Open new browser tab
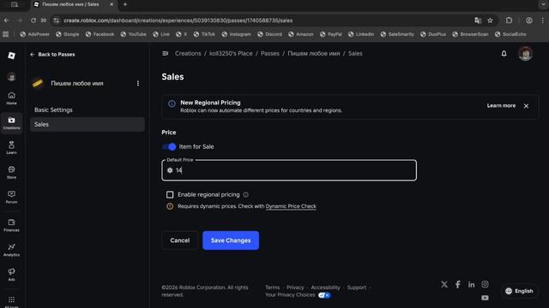 tap(125, 4)
